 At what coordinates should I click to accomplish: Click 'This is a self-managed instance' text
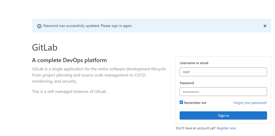click(x=69, y=91)
